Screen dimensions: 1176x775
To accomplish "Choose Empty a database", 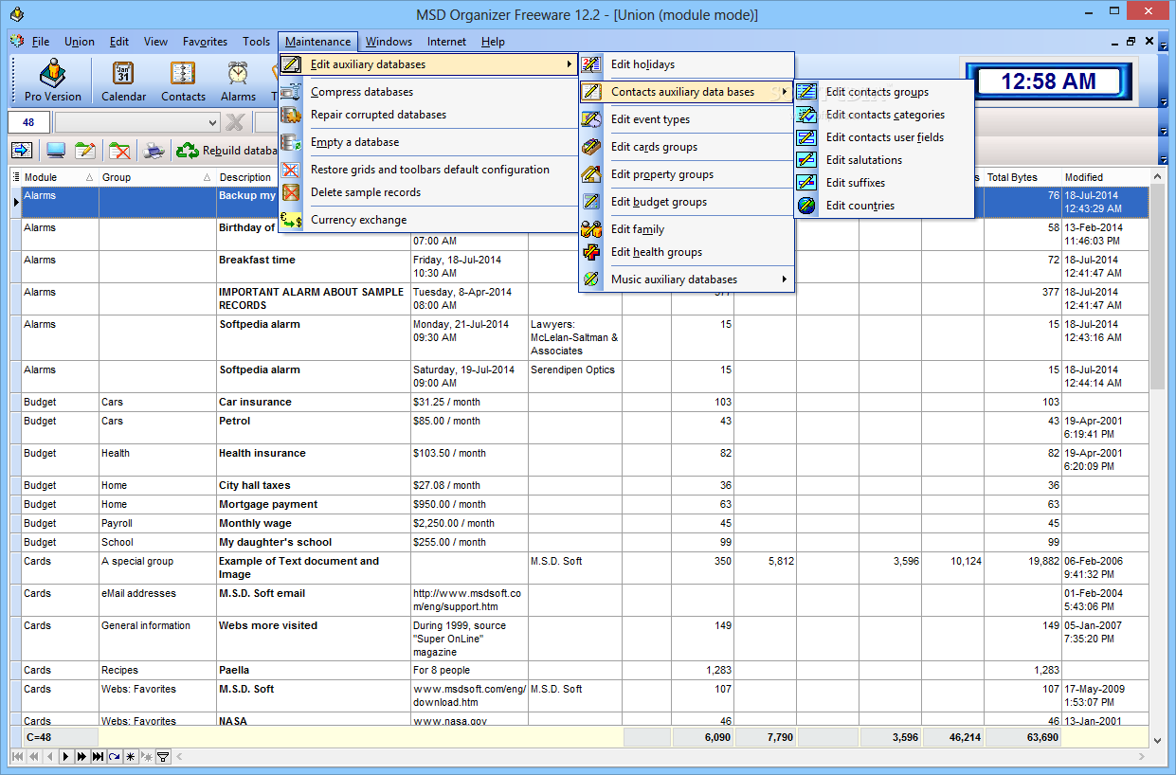I will tap(428, 142).
